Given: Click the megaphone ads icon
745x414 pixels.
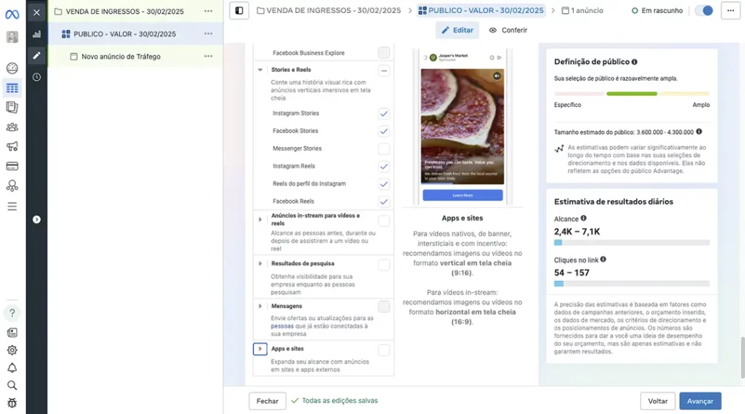Looking at the screenshot, I should [12, 146].
